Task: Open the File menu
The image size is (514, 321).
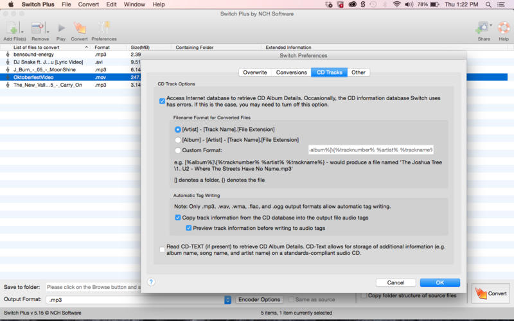Action: (66, 4)
